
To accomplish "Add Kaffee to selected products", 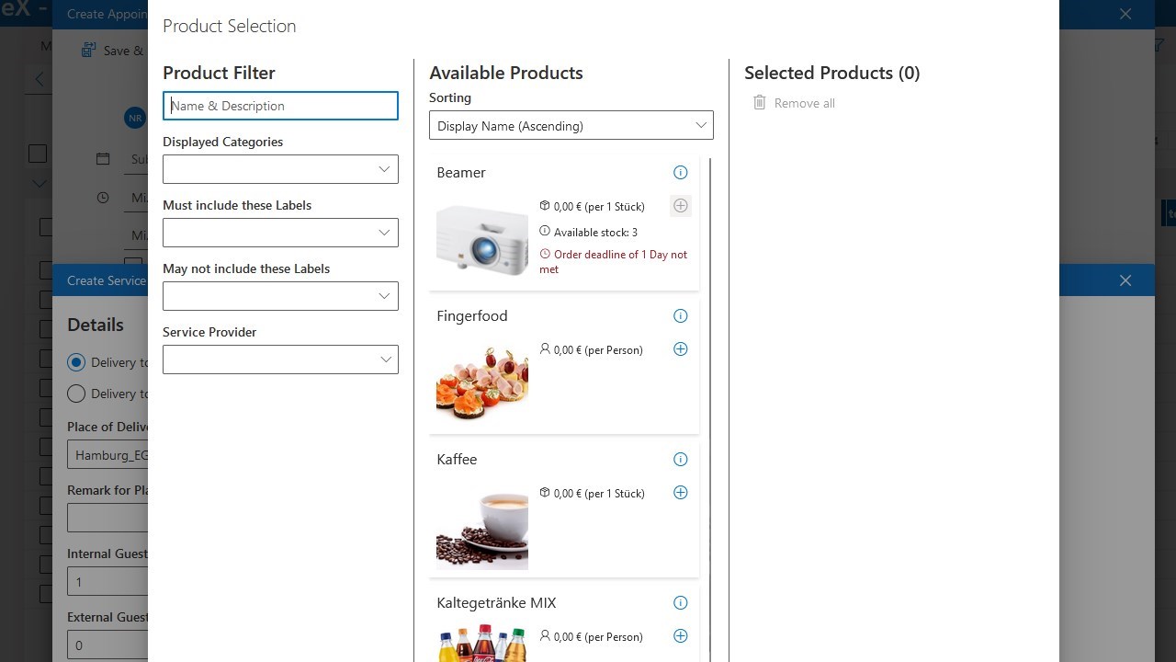I will pos(681,493).
